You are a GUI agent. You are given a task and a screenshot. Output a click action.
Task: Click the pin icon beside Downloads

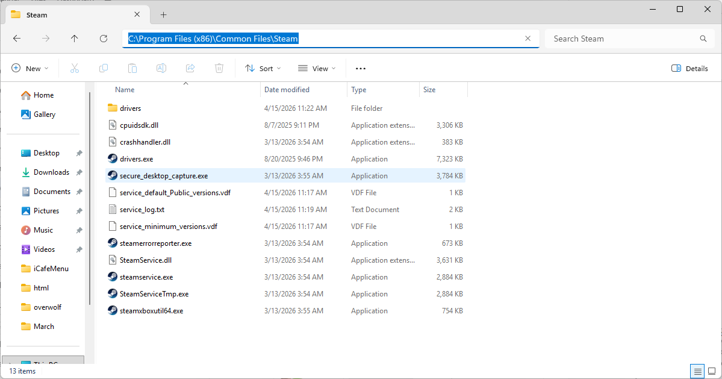pyautogui.click(x=79, y=172)
